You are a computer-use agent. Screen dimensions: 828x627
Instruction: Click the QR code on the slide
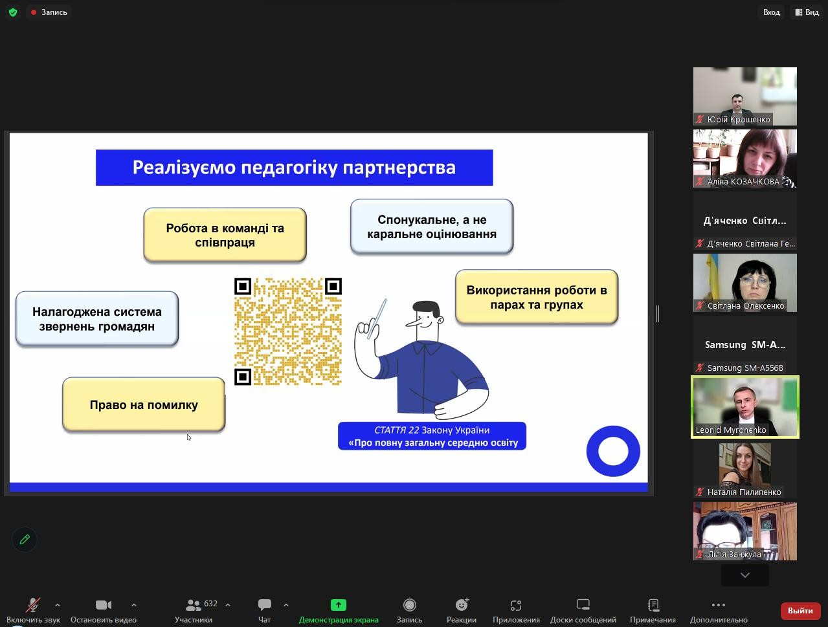[x=288, y=331]
